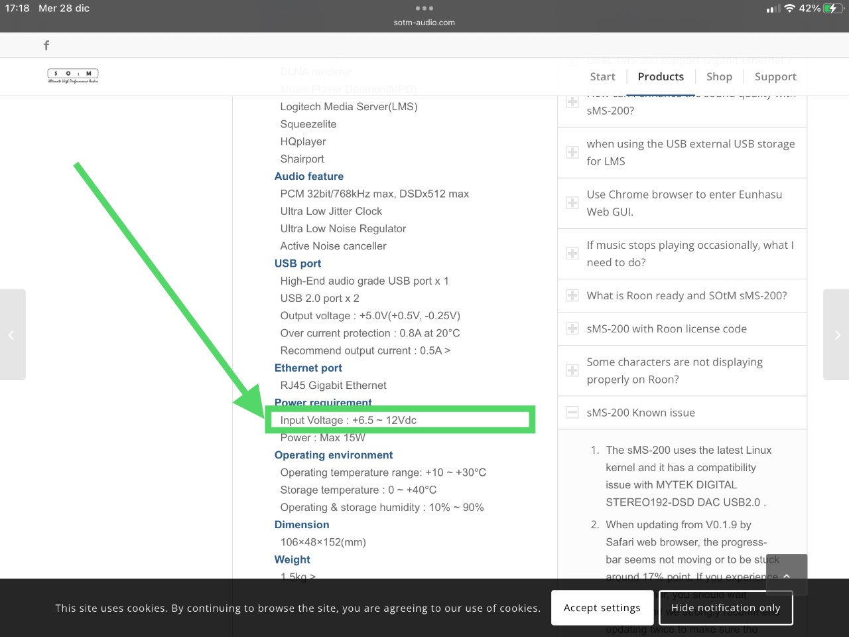Go to next product with right arrow
849x637 pixels.
(x=836, y=335)
